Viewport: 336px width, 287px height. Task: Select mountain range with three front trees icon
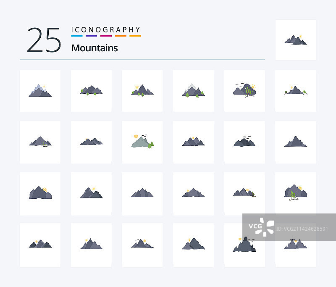[x=91, y=90]
